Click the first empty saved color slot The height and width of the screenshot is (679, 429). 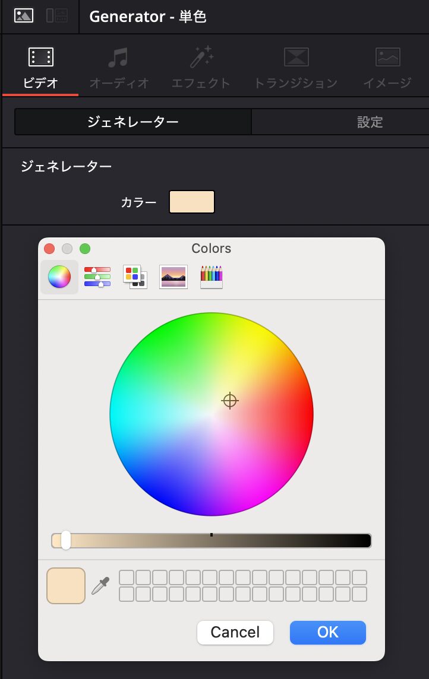coord(127,578)
